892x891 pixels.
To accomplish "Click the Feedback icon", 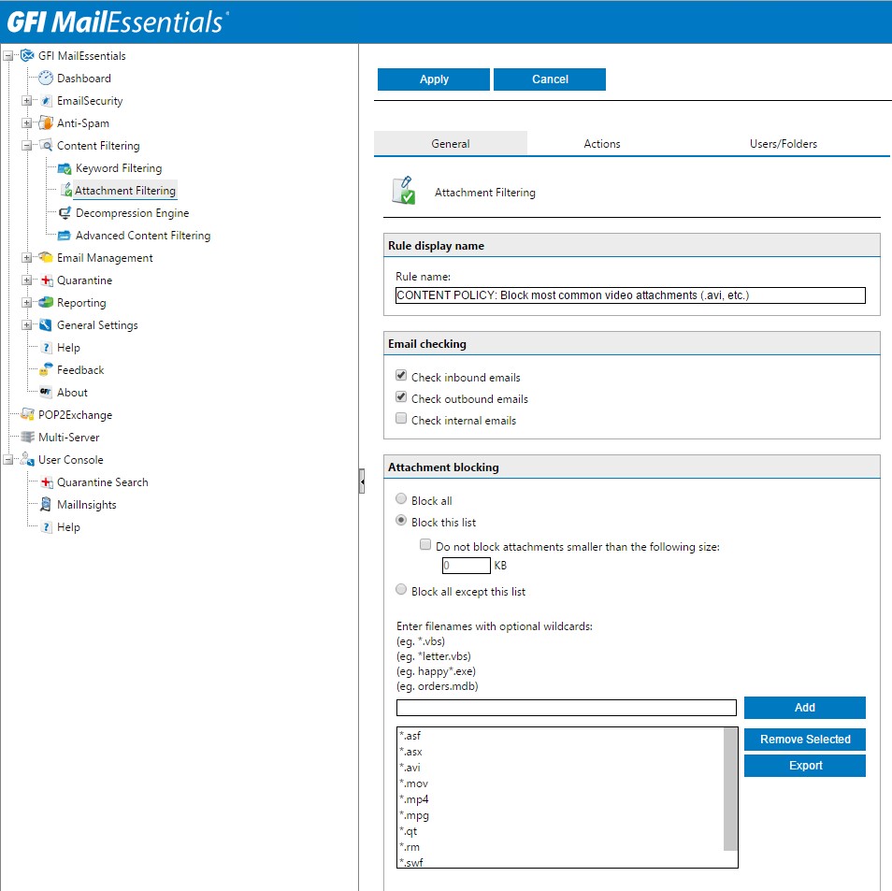I will pyautogui.click(x=46, y=370).
